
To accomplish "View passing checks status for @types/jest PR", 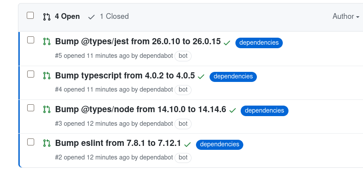I will click(x=227, y=43).
